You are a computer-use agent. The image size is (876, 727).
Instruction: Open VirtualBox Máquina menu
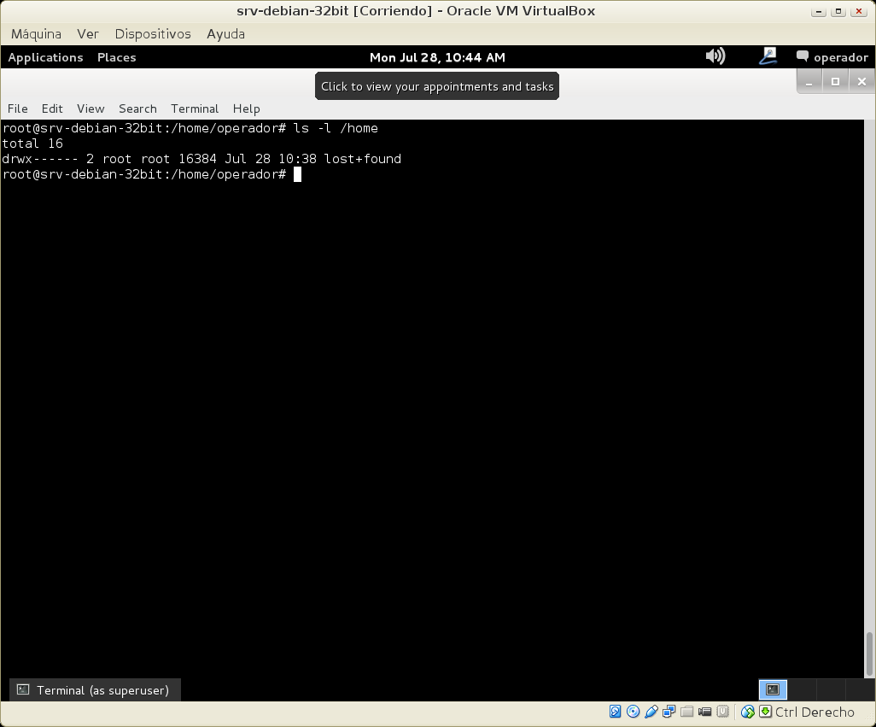[36, 34]
